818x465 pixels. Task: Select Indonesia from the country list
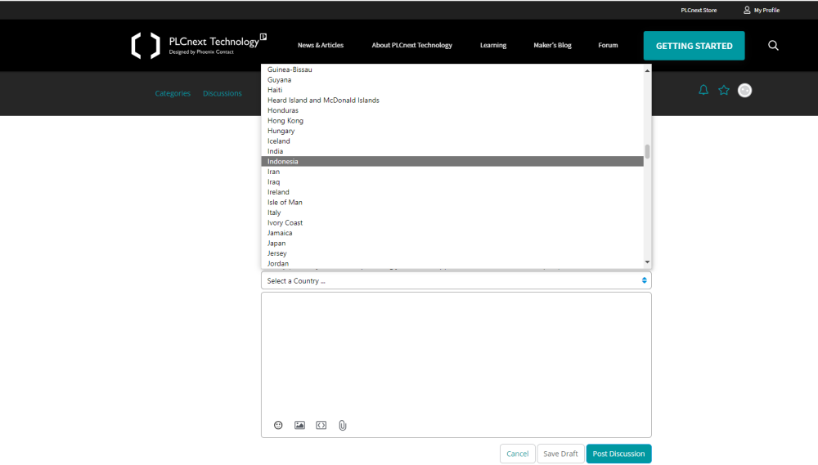[x=452, y=162]
